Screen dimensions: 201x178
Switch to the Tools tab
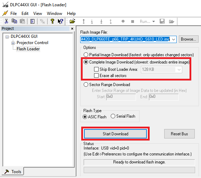coord(13,171)
